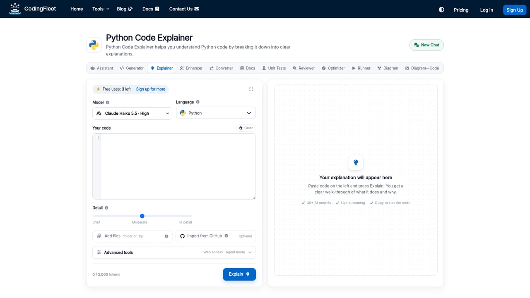Image resolution: width=530 pixels, height=298 pixels.
Task: Go to the Converter tab
Action: pos(221,68)
